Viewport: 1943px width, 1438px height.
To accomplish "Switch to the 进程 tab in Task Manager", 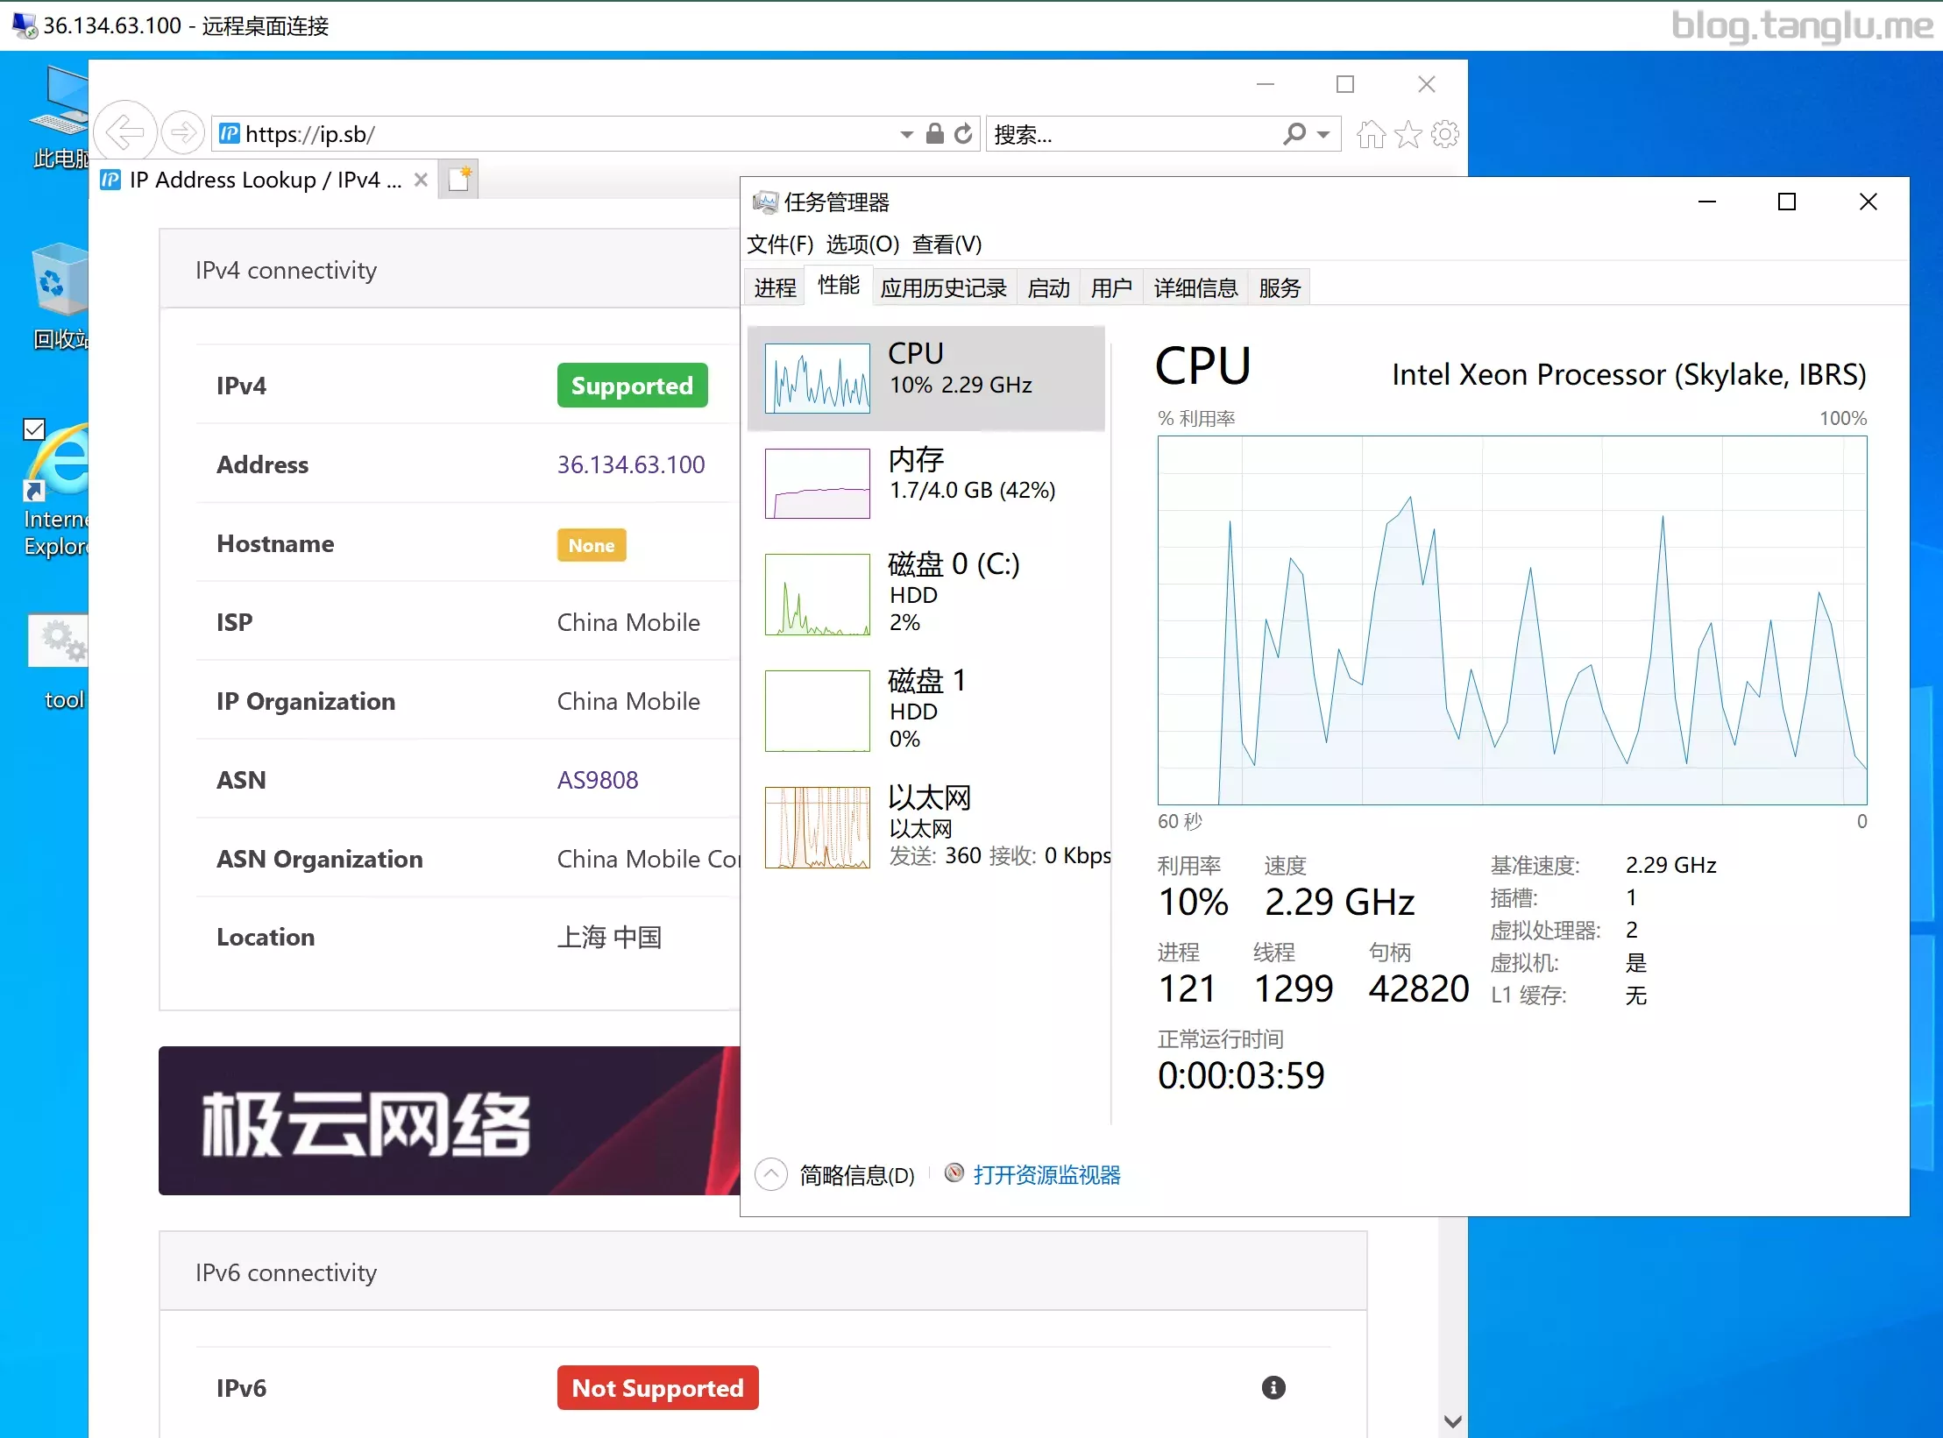I will coord(772,287).
